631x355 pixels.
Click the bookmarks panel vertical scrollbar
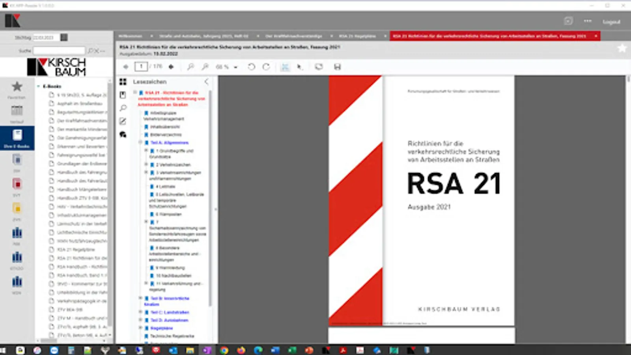(x=210, y=197)
